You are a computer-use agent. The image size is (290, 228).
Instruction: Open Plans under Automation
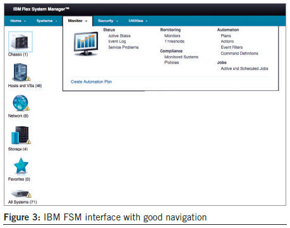point(226,36)
